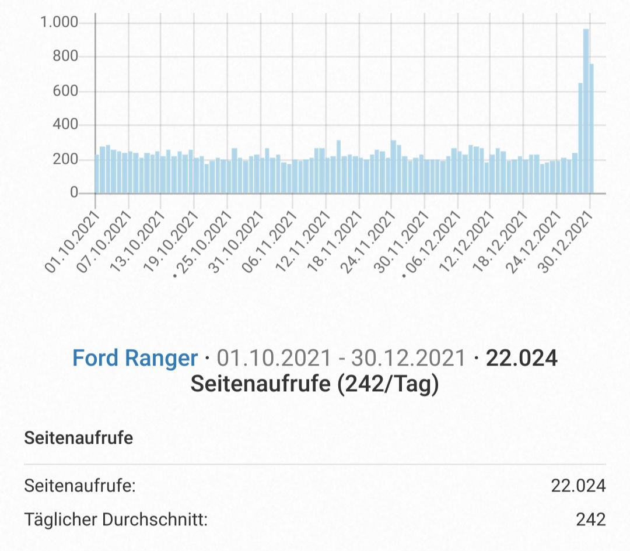Click the 01.10.2021 - 30.12.2021 date range text
The width and height of the screenshot is (630, 551).
click(x=341, y=358)
